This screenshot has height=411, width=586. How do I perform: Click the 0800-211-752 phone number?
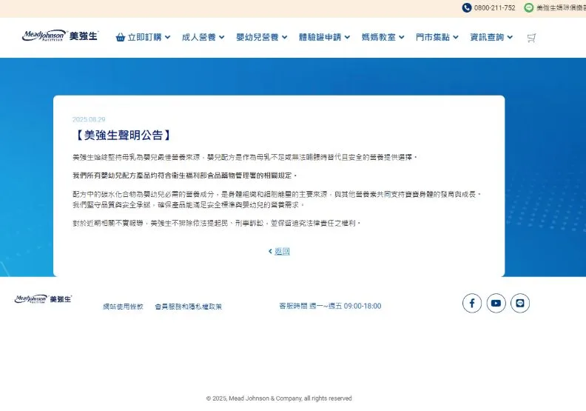point(494,8)
